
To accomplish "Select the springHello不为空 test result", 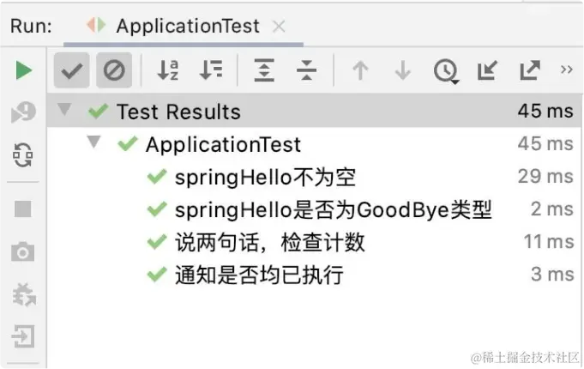I will pyautogui.click(x=264, y=177).
